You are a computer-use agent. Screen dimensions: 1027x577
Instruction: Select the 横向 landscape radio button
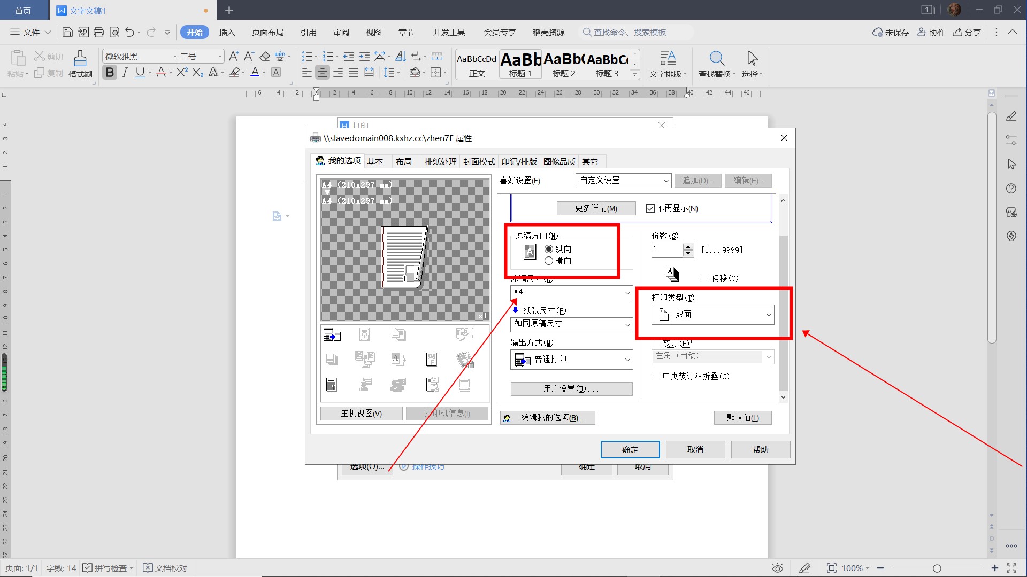coord(549,261)
